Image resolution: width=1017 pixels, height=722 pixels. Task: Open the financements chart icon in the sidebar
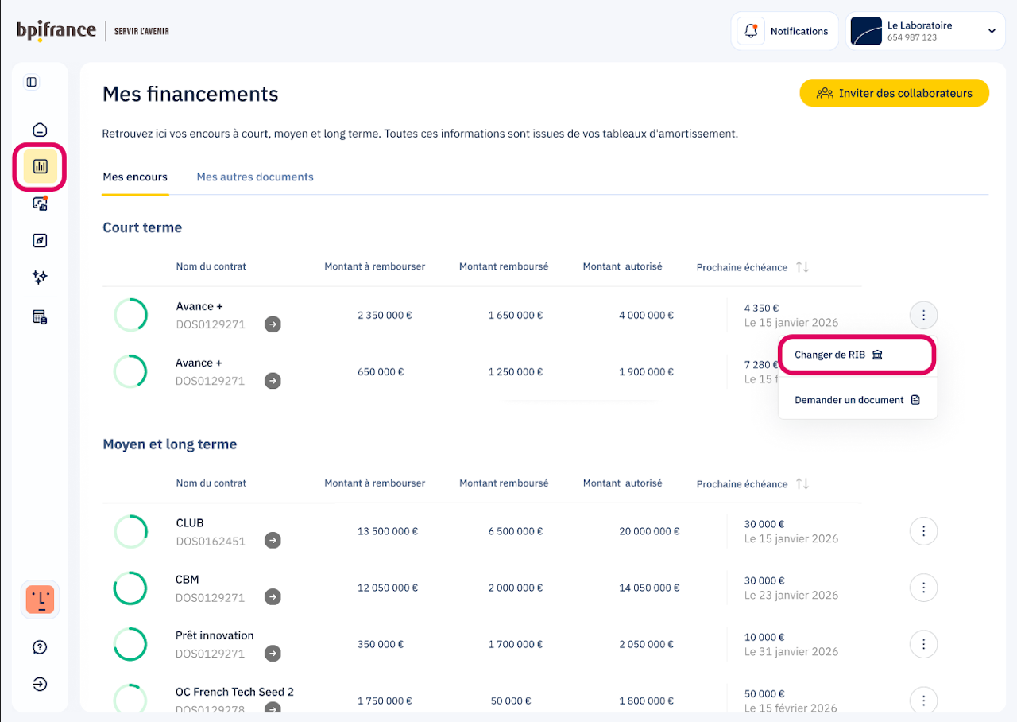(x=40, y=167)
